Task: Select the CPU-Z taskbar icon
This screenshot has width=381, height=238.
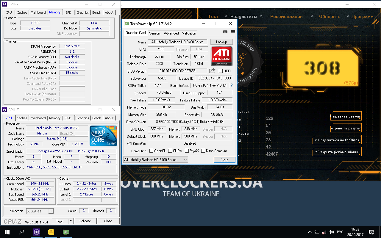Action: [36, 232]
